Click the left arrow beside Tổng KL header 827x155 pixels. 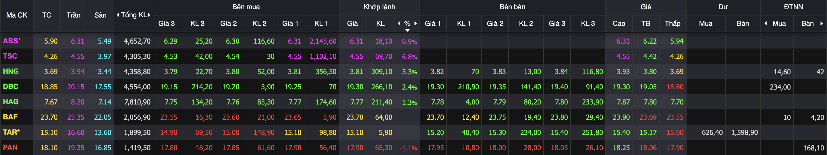click(x=118, y=15)
